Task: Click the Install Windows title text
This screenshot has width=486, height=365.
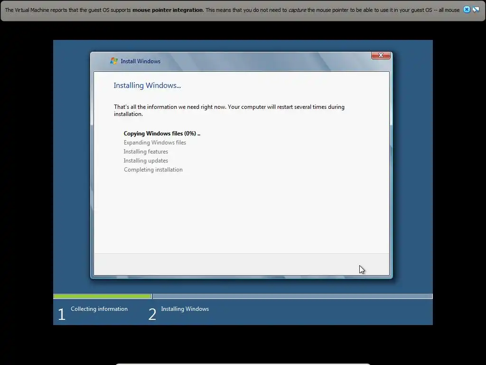Action: (140, 61)
